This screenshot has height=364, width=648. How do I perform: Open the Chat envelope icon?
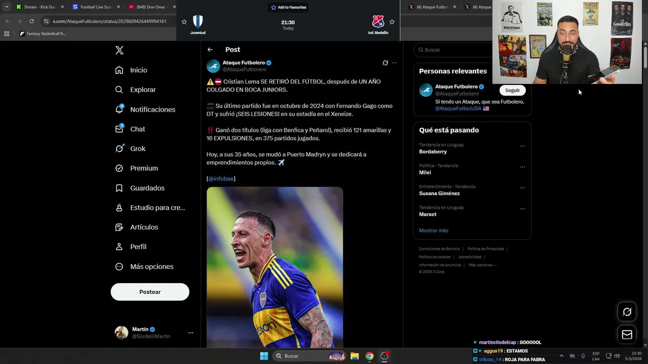tap(119, 129)
